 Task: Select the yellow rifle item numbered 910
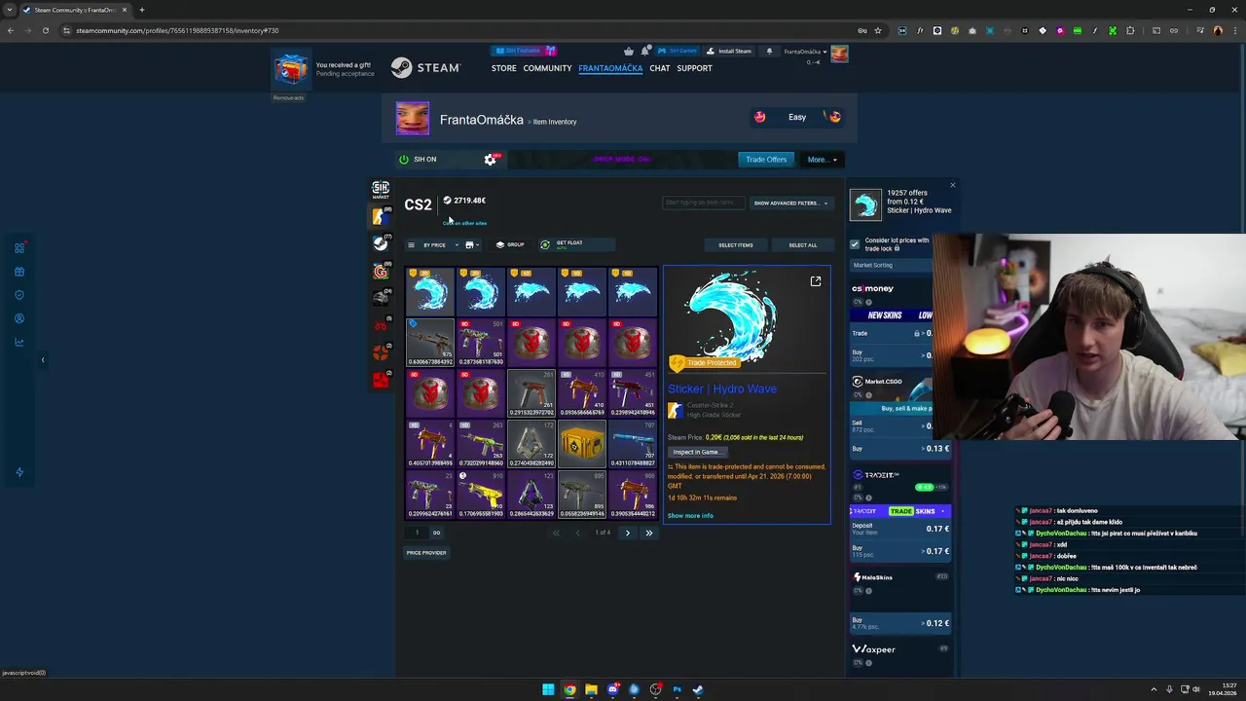click(481, 494)
